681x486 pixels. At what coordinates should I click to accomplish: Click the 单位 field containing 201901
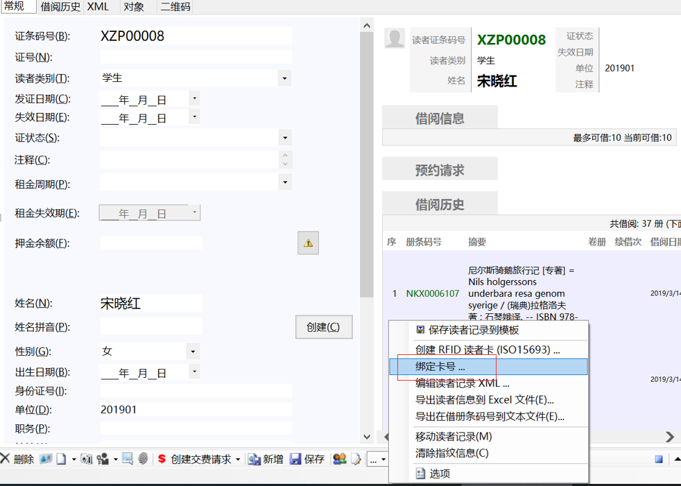196,410
